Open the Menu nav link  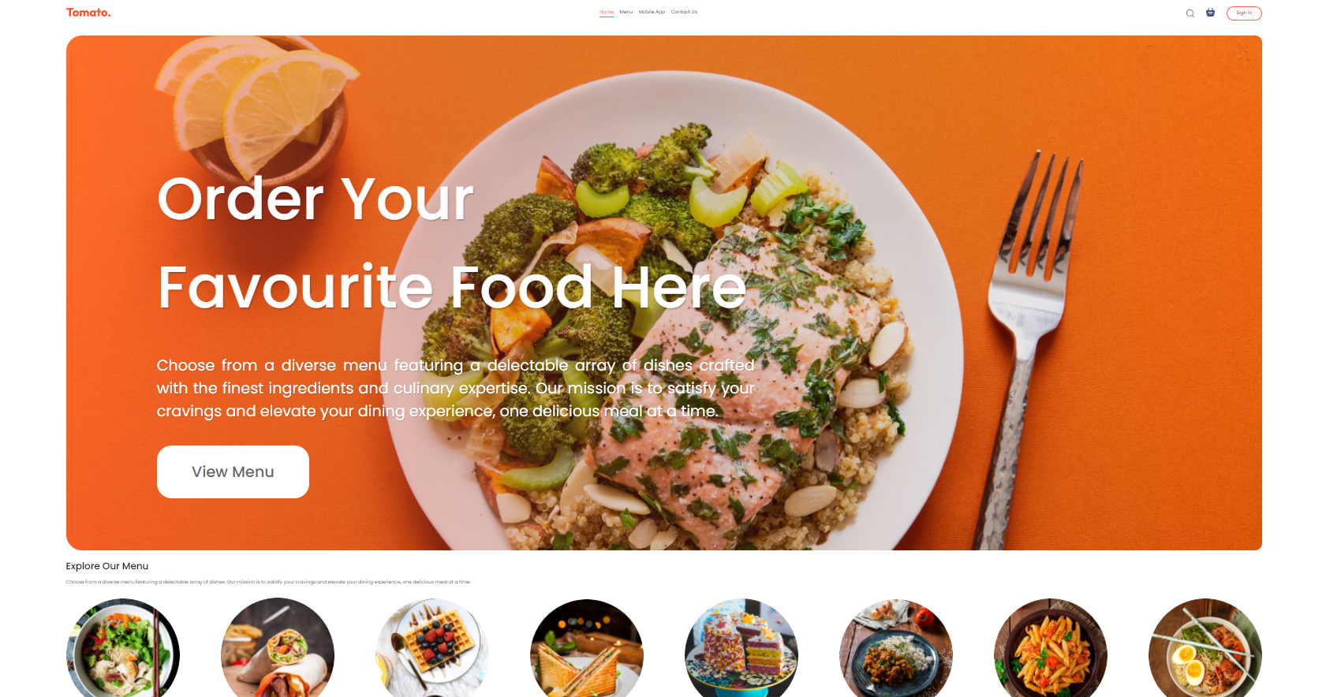pyautogui.click(x=626, y=12)
